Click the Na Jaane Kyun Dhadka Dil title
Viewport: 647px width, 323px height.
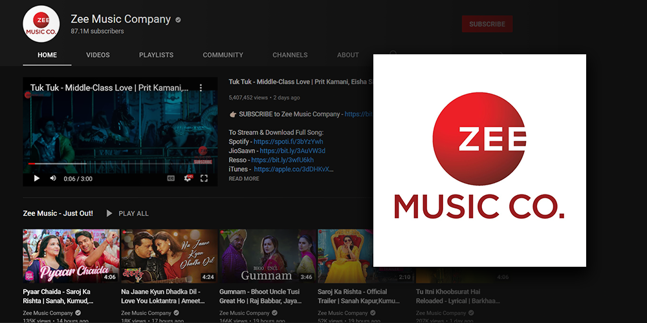click(163, 297)
